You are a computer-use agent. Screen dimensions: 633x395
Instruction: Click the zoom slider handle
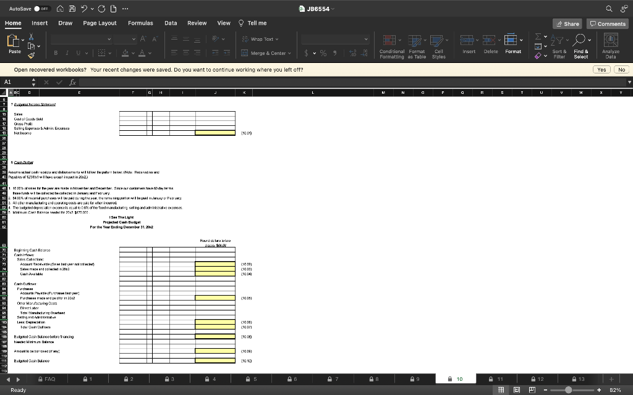(569, 390)
